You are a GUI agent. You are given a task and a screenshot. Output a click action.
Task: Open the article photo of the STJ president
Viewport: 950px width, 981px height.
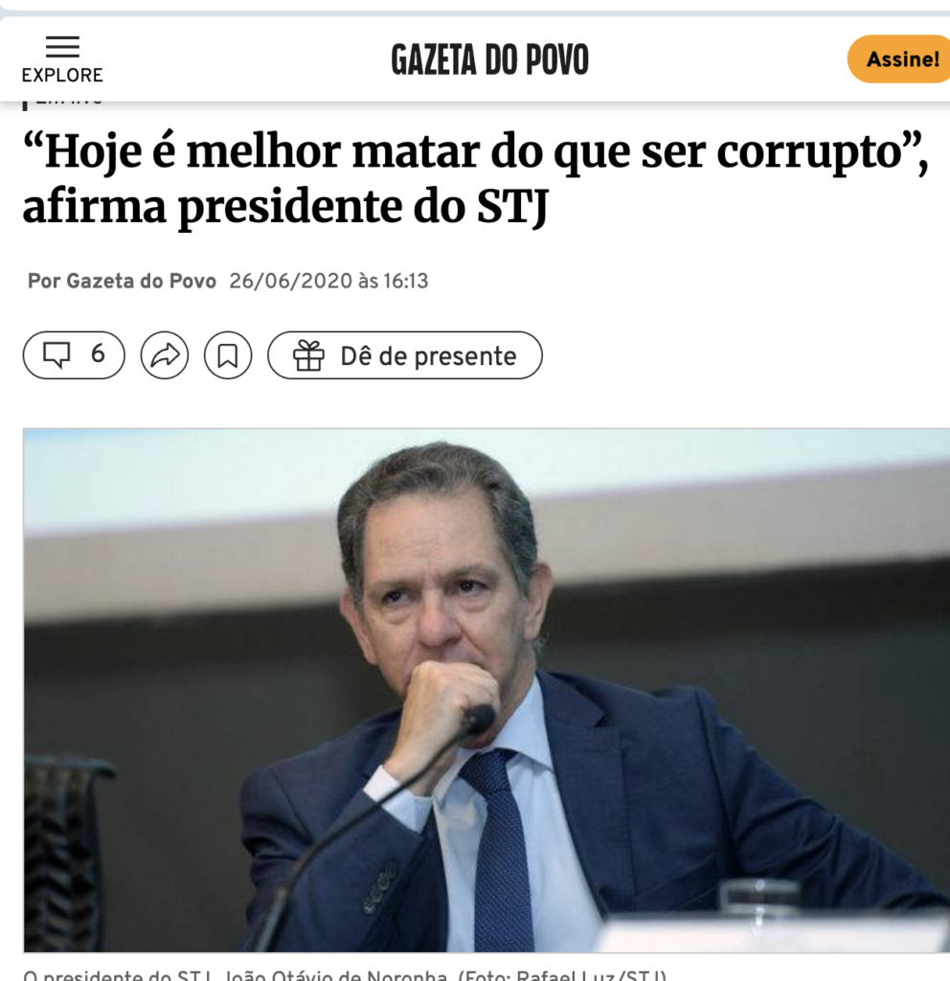tap(486, 690)
